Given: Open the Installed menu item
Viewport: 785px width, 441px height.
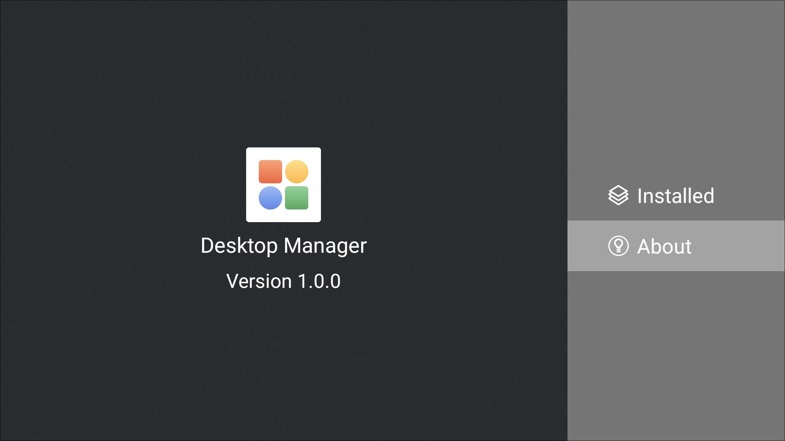Looking at the screenshot, I should pos(676,196).
